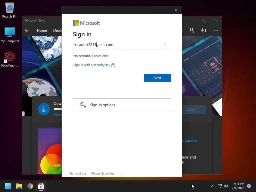Open the security key help question mark
Screen dimensions: 256x192
point(113,65)
